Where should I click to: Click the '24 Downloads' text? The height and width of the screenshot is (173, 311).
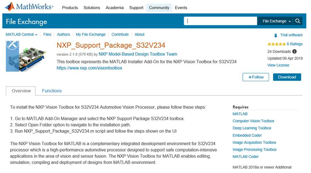[279, 52]
